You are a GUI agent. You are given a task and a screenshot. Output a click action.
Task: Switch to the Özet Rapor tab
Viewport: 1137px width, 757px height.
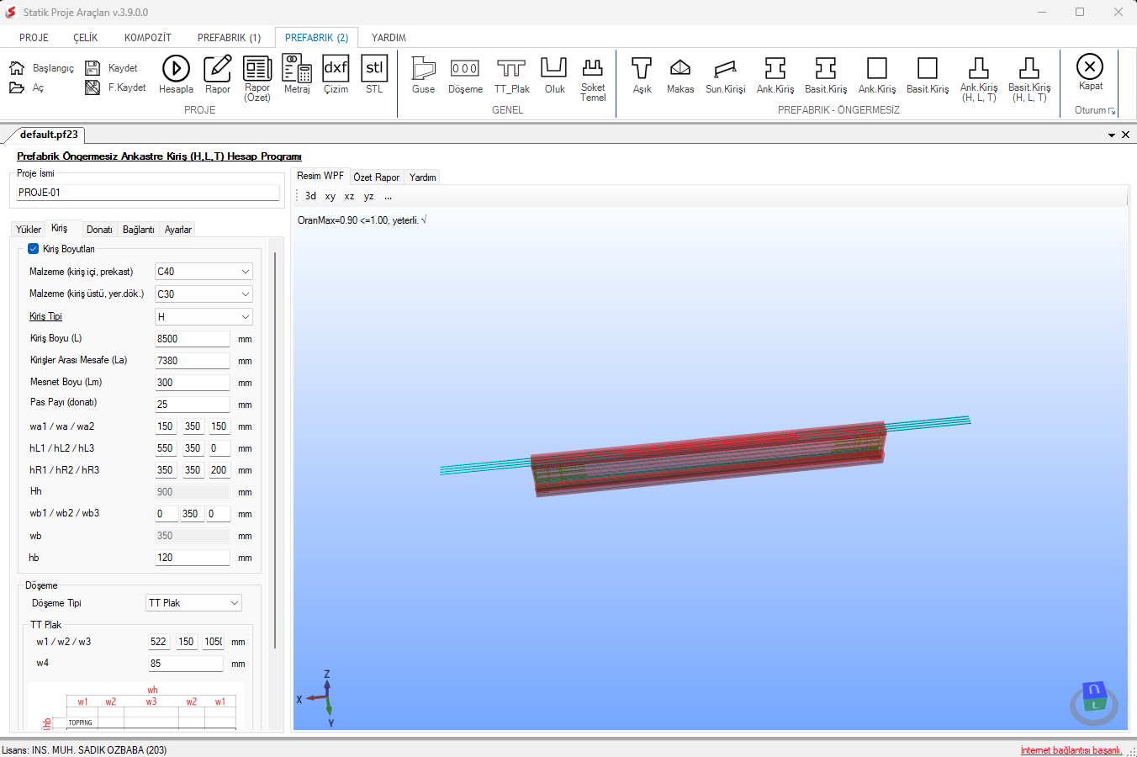(x=376, y=177)
